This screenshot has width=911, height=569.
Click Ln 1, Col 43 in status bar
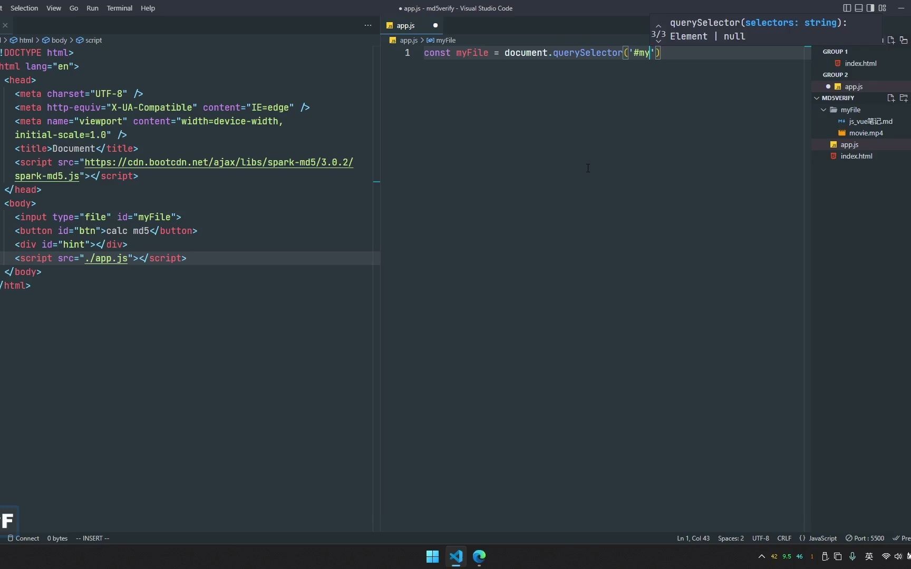(x=693, y=538)
